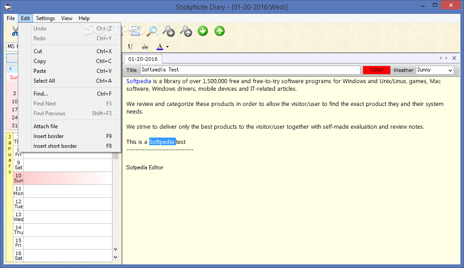Click the document insert border toolbar icon

135,31
